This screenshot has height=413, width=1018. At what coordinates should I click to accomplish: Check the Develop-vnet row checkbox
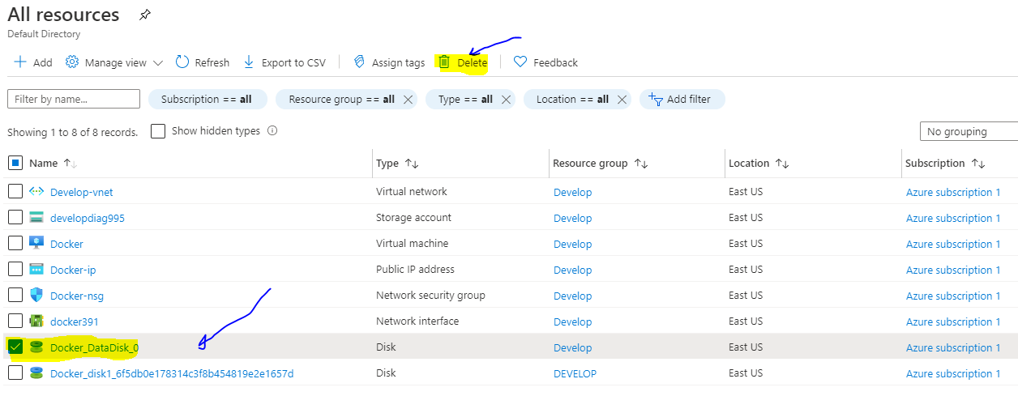click(15, 192)
